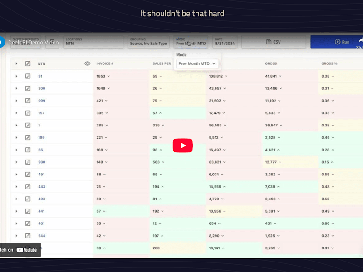
Task: Open detail icon for row 401
Action: click(x=28, y=223)
